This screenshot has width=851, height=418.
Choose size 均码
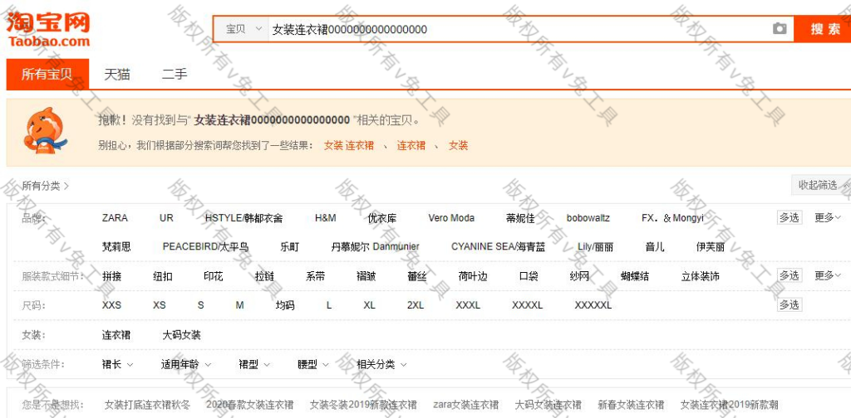285,305
